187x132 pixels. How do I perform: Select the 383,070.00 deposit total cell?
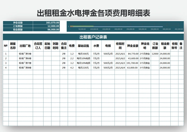47,23
